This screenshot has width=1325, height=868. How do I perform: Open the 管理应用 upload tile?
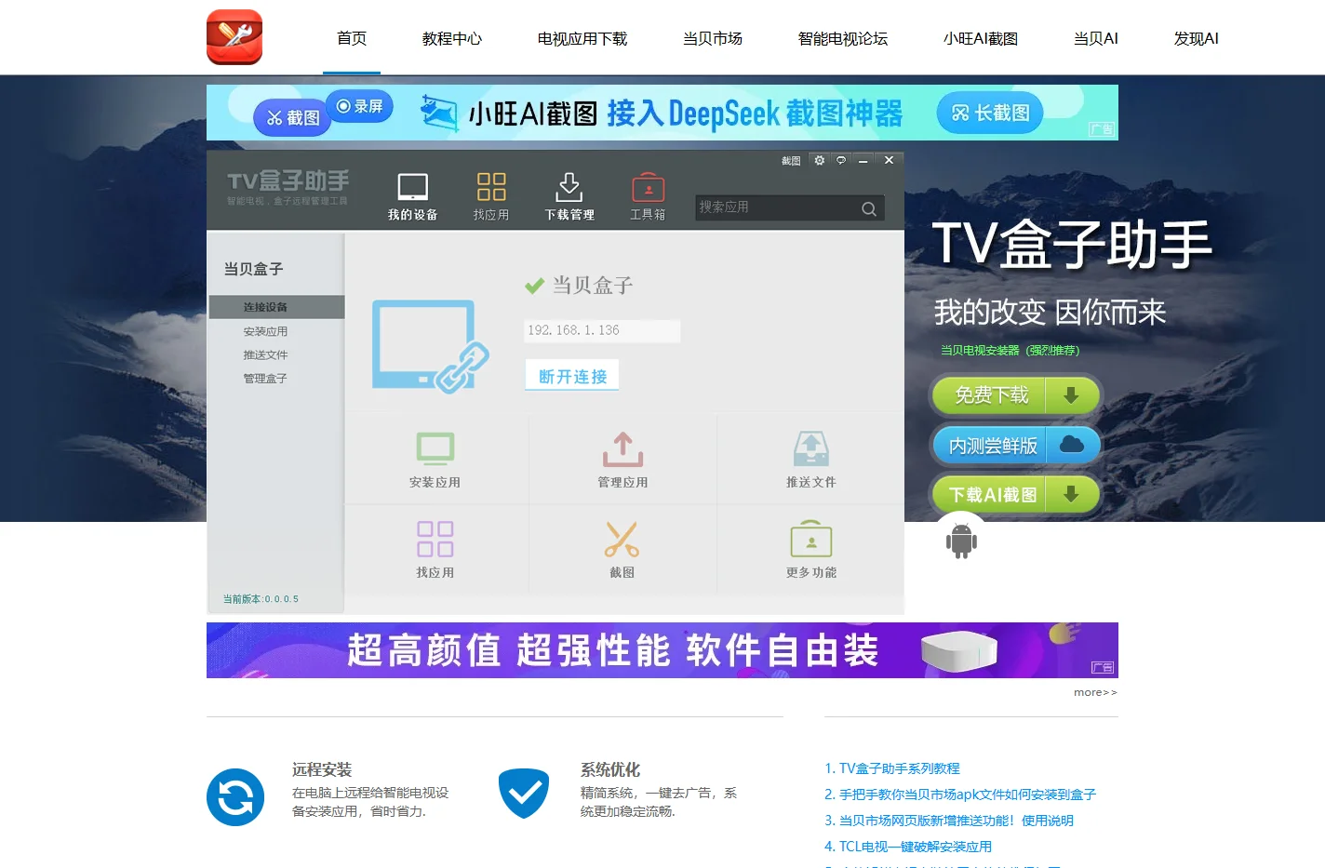point(622,461)
